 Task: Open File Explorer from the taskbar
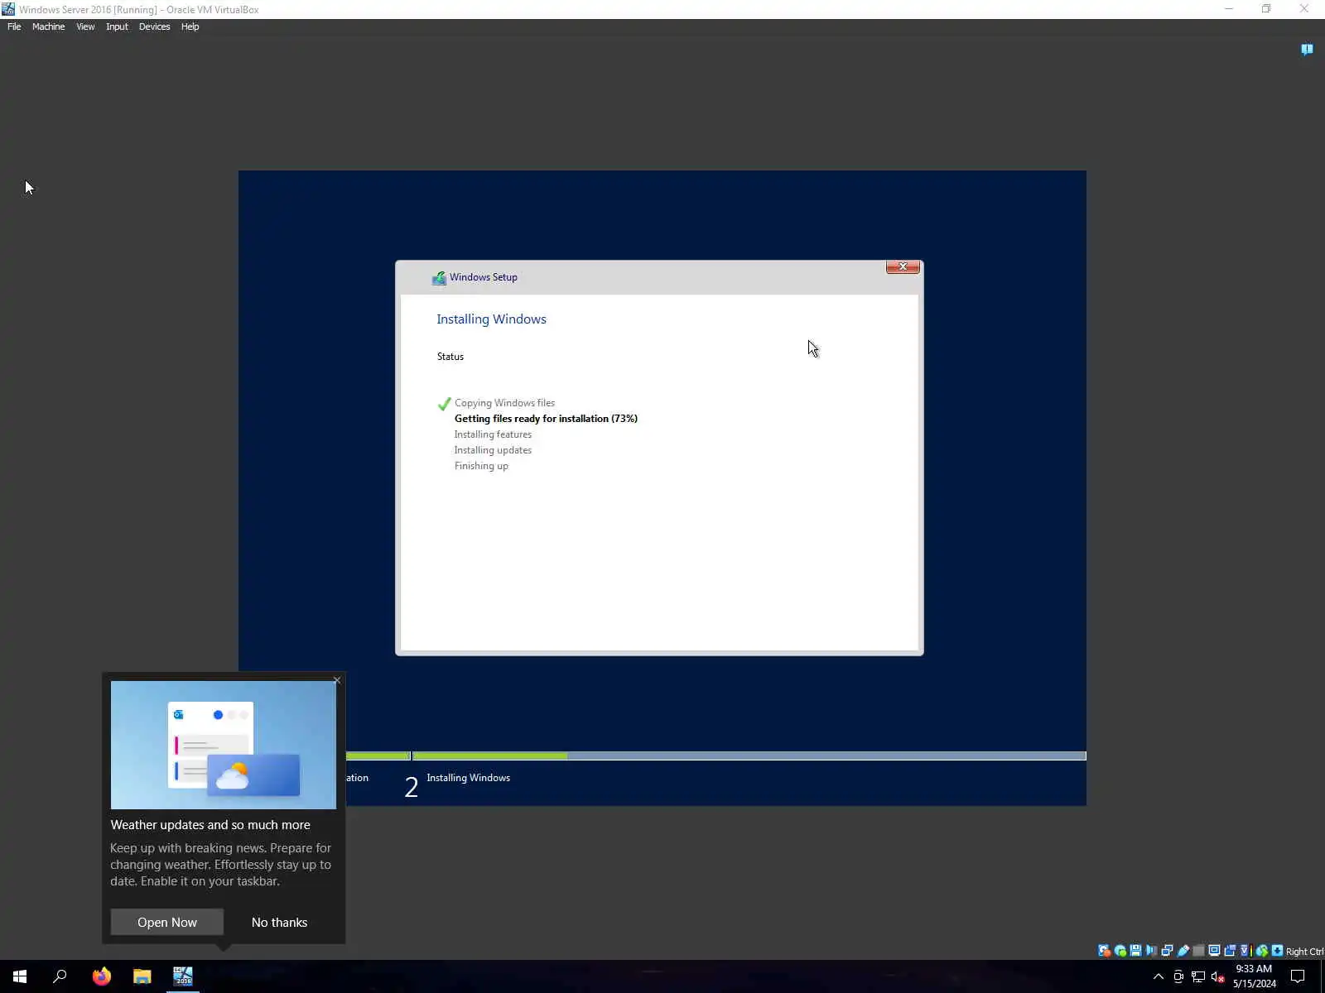[x=142, y=976]
